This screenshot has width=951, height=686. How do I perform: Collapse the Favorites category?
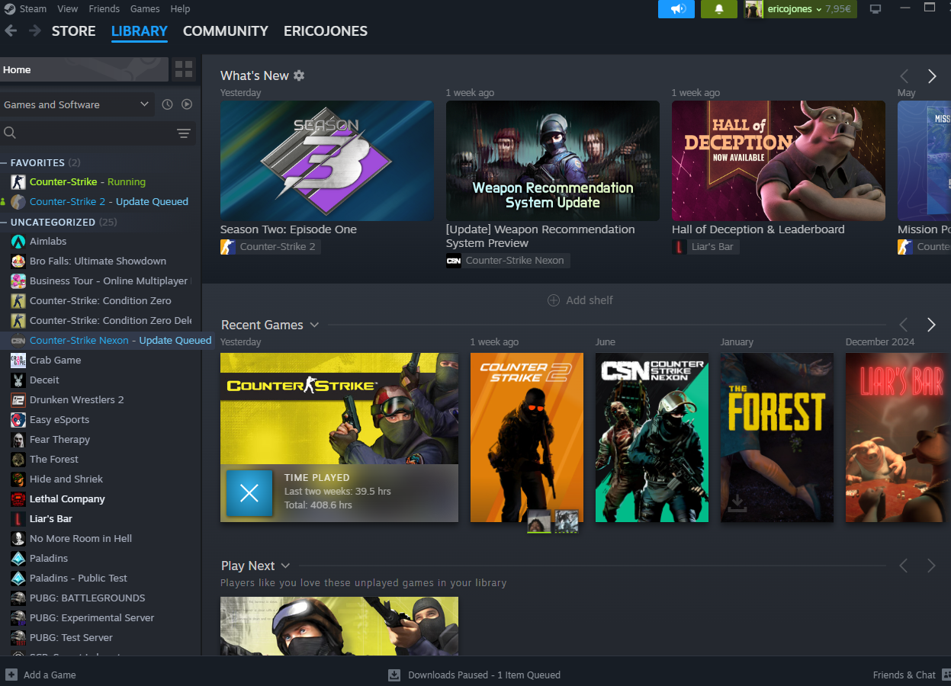(x=5, y=162)
